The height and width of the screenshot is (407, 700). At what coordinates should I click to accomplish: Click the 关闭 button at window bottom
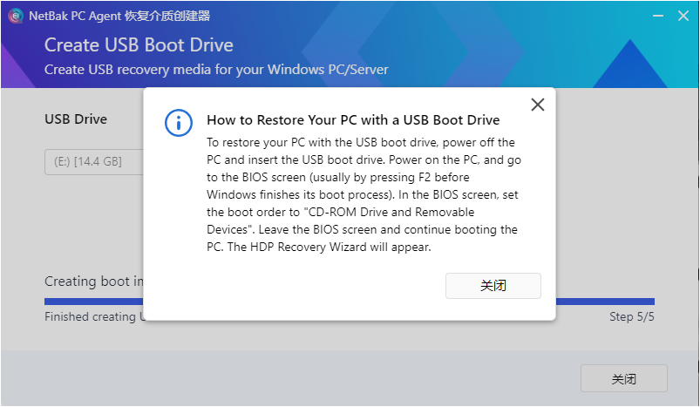click(x=623, y=379)
